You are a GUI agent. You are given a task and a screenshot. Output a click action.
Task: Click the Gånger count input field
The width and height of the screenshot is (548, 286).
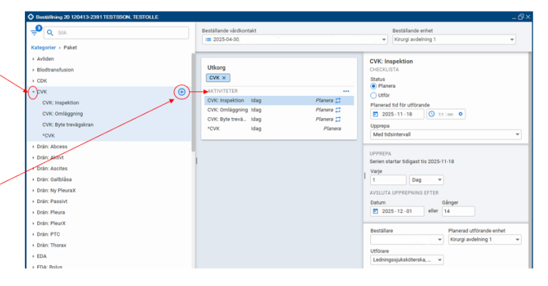coord(459,211)
